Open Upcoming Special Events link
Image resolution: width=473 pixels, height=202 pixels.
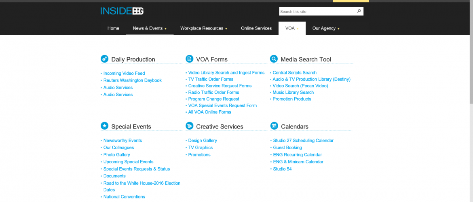pos(128,162)
